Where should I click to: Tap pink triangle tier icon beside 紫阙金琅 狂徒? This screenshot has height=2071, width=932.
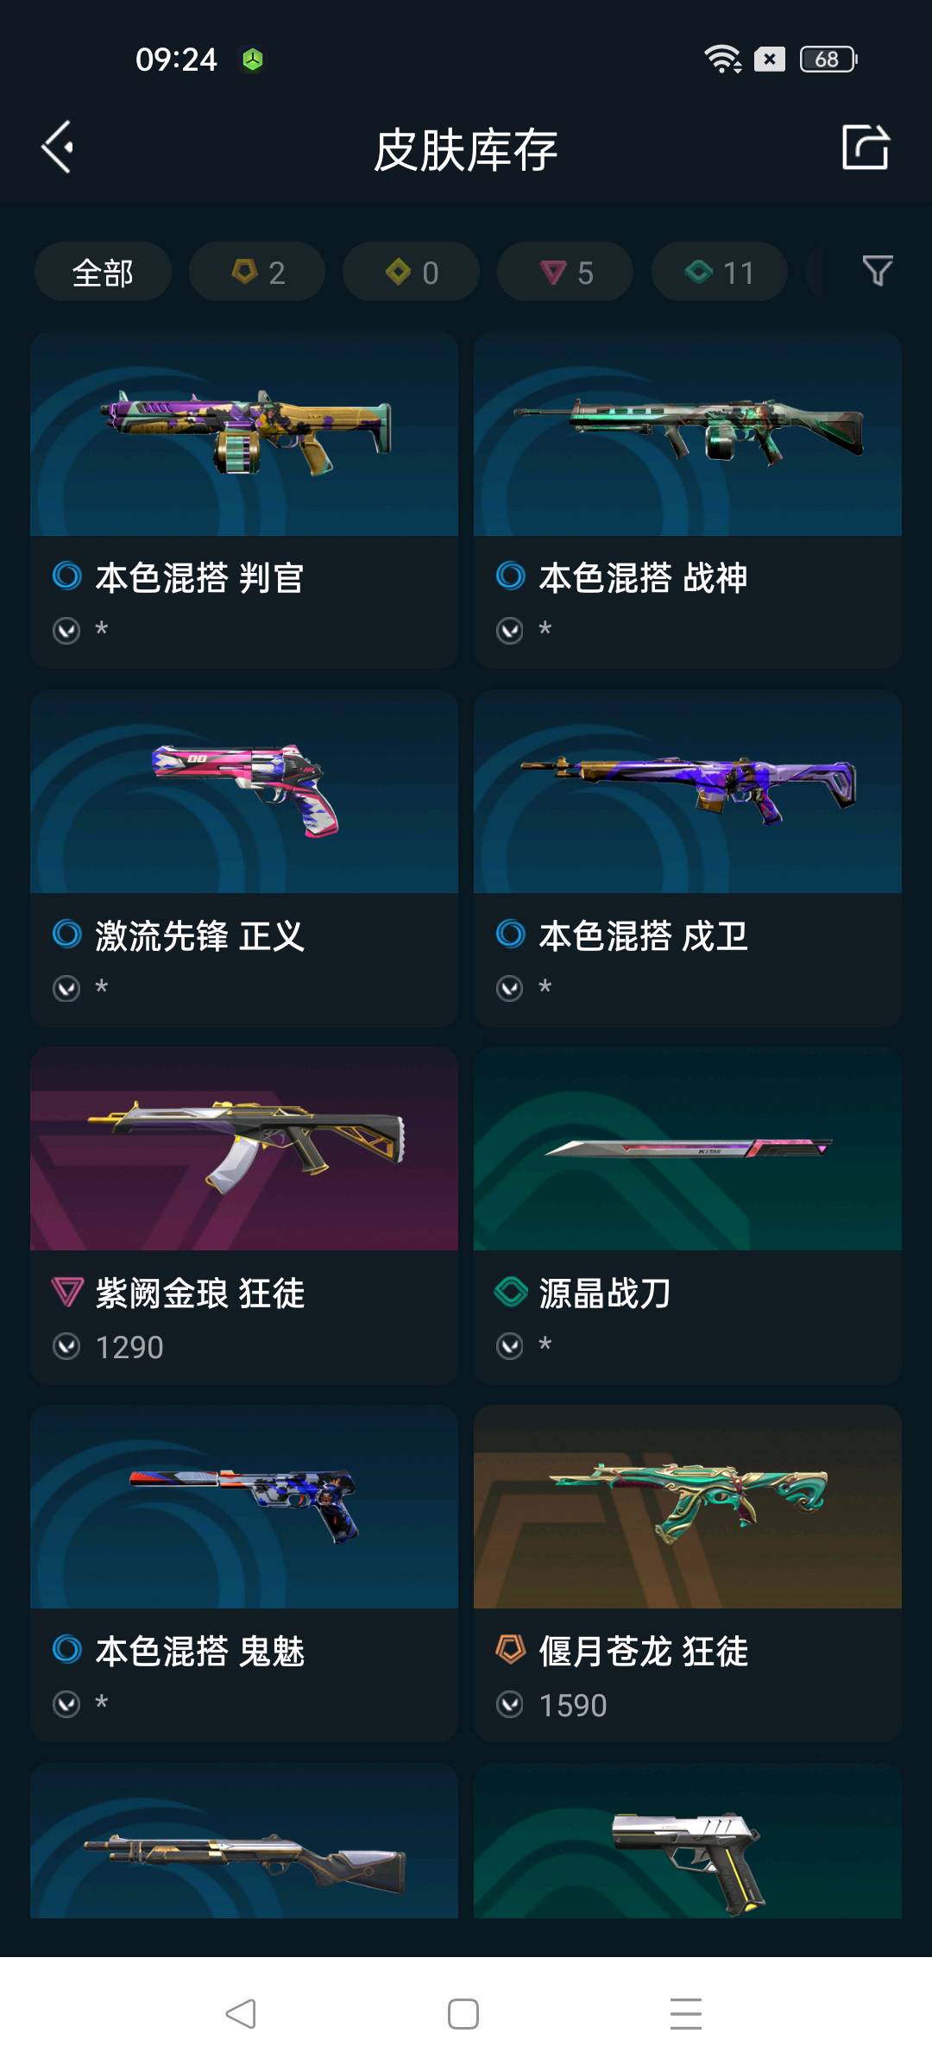[66, 1293]
